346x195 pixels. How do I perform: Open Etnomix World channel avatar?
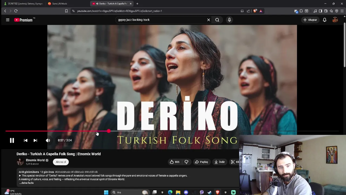click(x=20, y=162)
